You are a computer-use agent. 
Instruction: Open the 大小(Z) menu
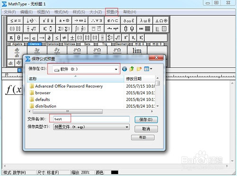96,12
